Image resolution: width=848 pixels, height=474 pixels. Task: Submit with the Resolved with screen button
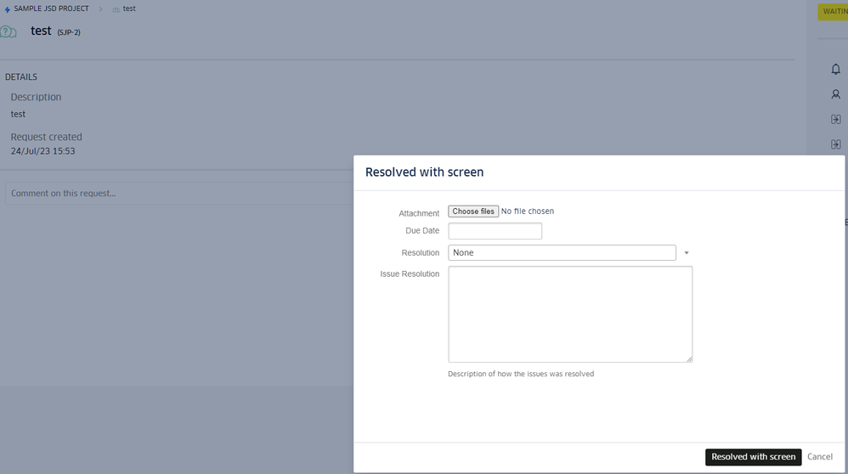[754, 457]
